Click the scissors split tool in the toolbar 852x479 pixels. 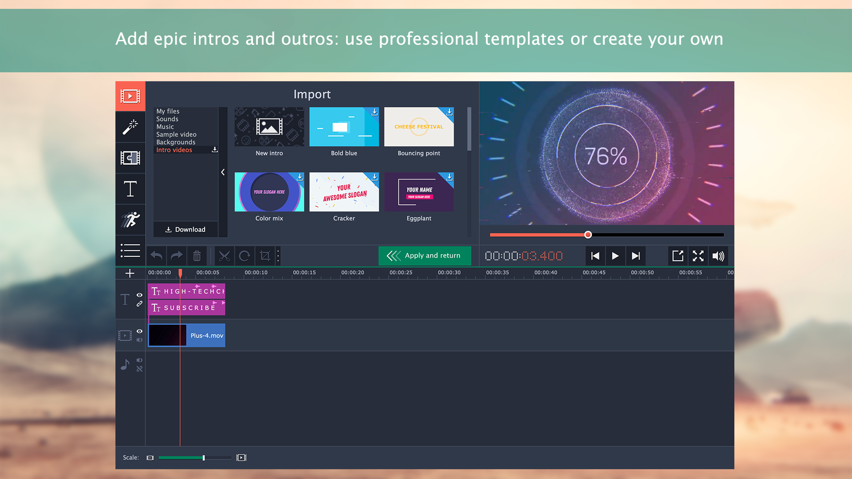[224, 256]
